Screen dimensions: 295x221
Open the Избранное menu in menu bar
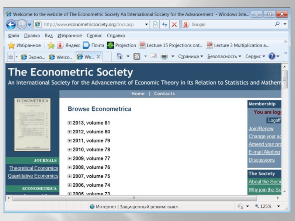(70, 36)
